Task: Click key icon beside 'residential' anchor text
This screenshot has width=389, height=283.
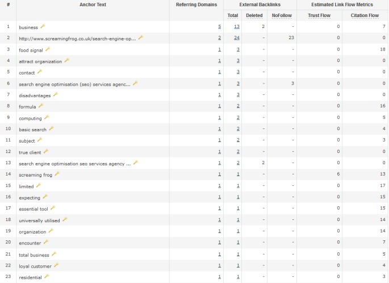Action: coord(47,276)
